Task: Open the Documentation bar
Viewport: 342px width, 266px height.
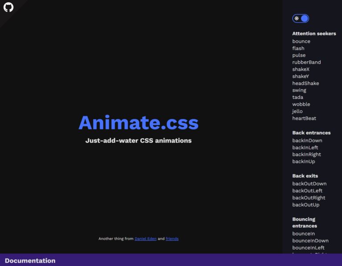Action: tap(171, 260)
